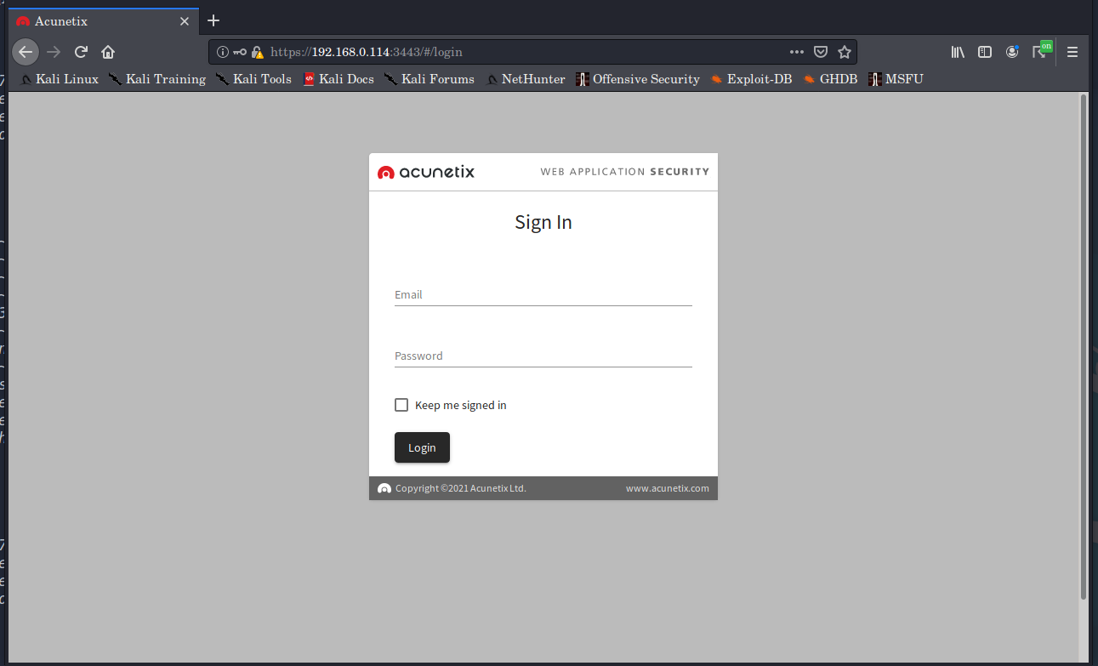This screenshot has width=1098, height=666.
Task: Reload the current page
Action: (81, 52)
